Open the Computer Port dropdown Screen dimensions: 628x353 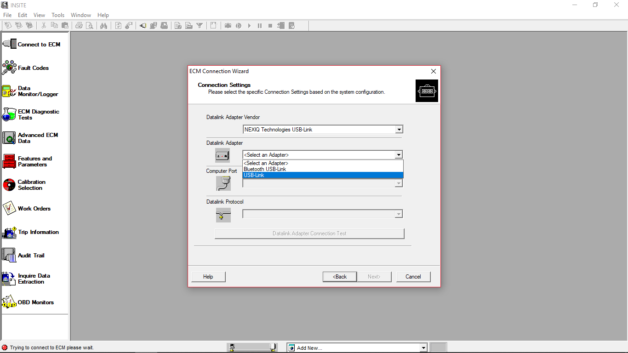323,183
